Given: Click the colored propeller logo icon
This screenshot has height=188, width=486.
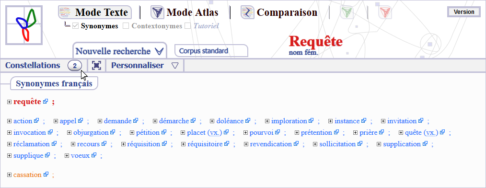Looking at the screenshot, I should tap(24, 25).
